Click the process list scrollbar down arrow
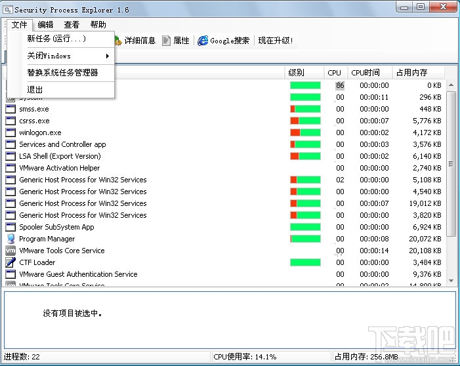460x366 pixels. pos(451,281)
